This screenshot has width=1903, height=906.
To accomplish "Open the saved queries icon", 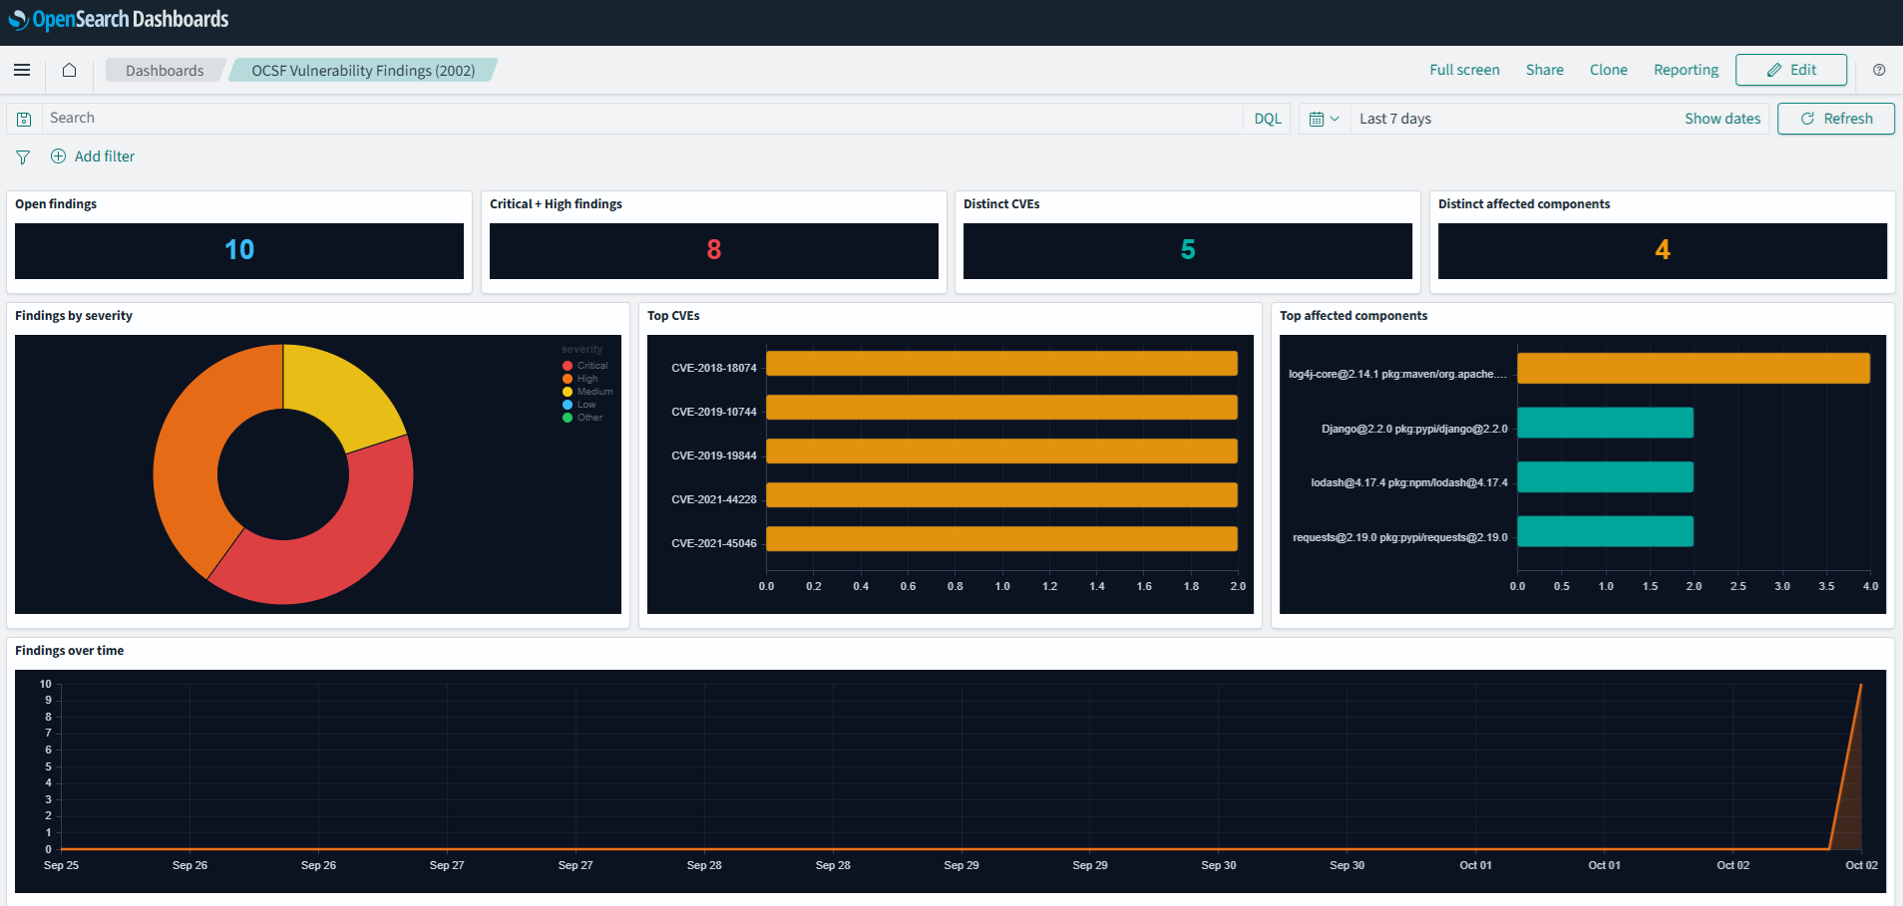I will click(24, 119).
